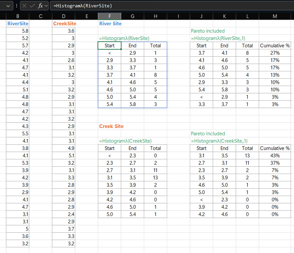The image size is (294, 253).
Task: Click the 'Pareto Included' label above the Creek table
Action: pyautogui.click(x=208, y=134)
